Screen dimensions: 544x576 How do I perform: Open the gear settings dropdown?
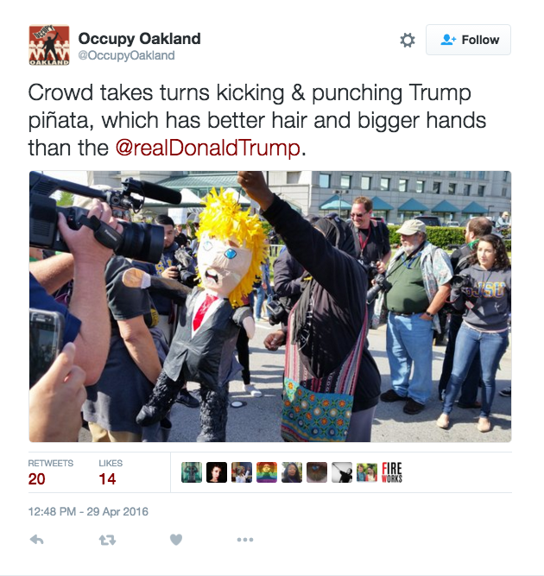tap(408, 40)
